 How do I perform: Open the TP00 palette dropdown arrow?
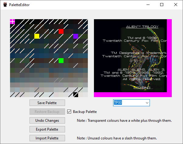coord(147,103)
